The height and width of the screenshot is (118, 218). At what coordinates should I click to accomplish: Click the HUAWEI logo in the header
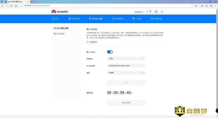60,12
